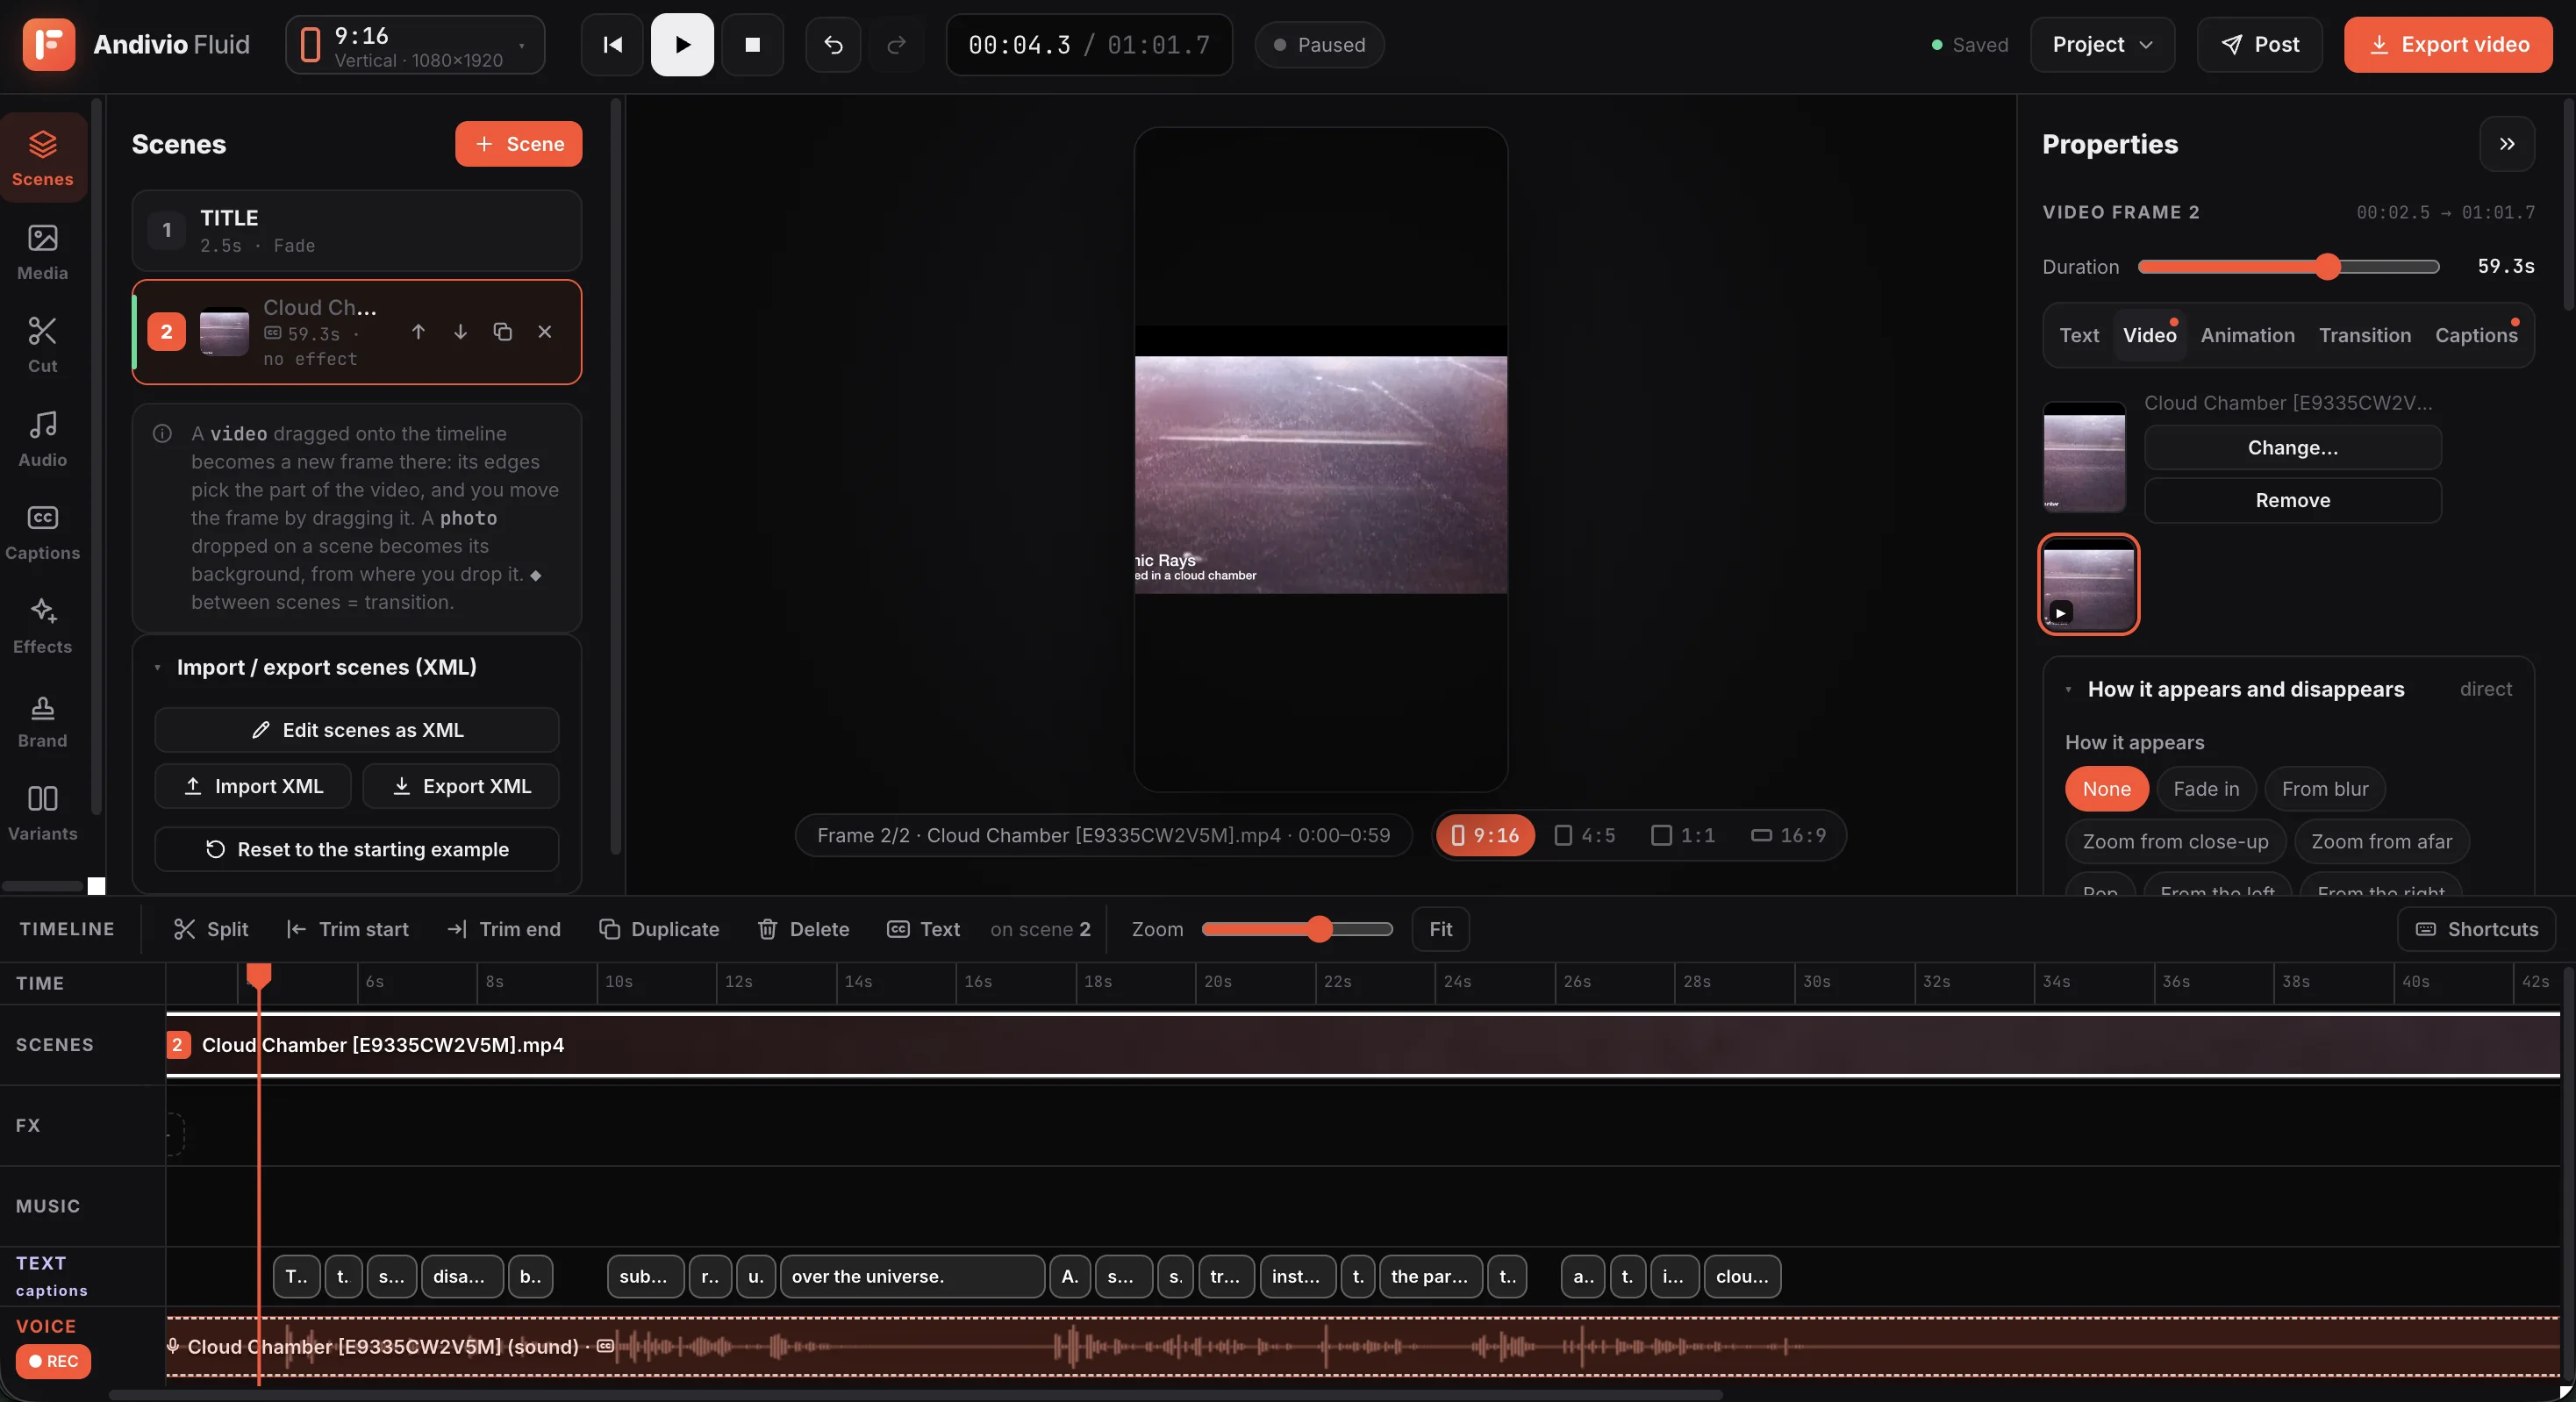Adjust the timeline Zoom slider
The image size is (2576, 1402).
click(1319, 928)
